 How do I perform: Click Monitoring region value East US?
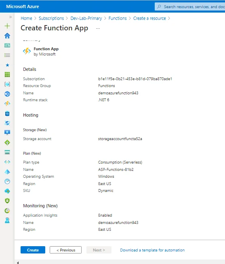click(105, 230)
